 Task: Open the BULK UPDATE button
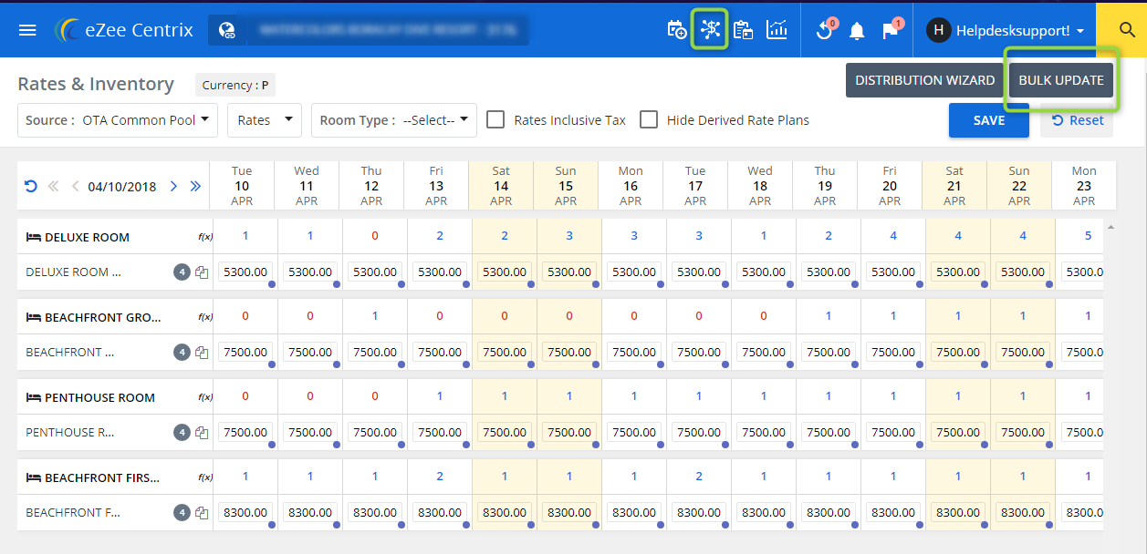(x=1061, y=80)
